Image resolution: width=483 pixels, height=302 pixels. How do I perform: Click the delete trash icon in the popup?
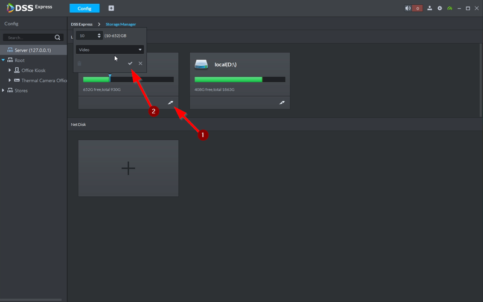coord(79,63)
